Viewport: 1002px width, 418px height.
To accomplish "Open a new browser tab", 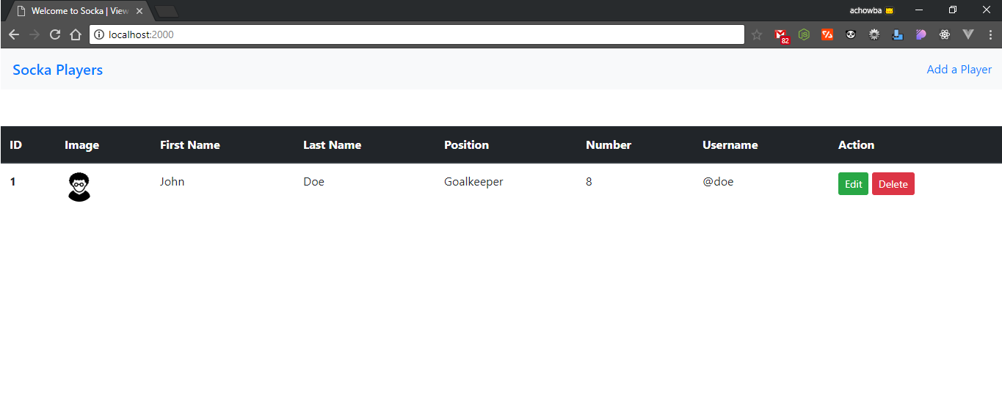I will click(167, 11).
